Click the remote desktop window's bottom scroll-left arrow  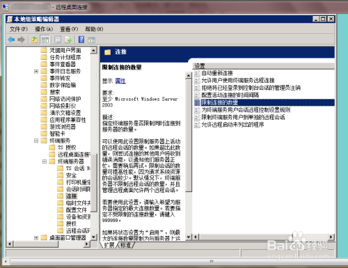6,262
